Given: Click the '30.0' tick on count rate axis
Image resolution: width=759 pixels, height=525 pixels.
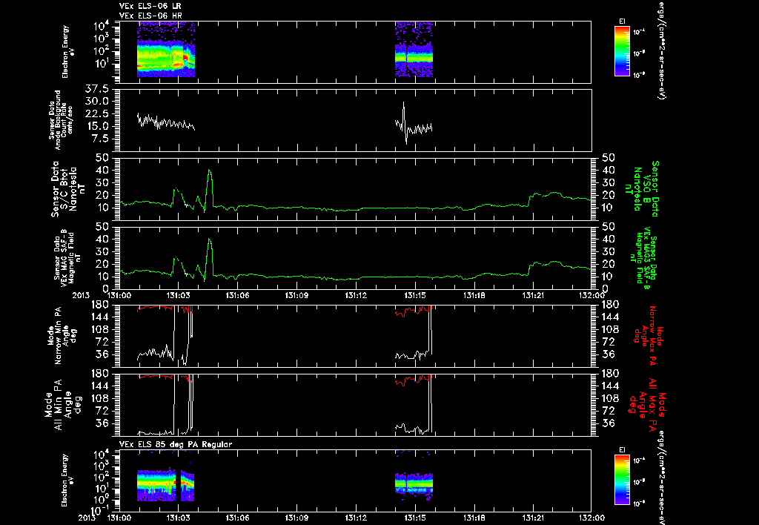Looking at the screenshot, I should click(x=97, y=102).
